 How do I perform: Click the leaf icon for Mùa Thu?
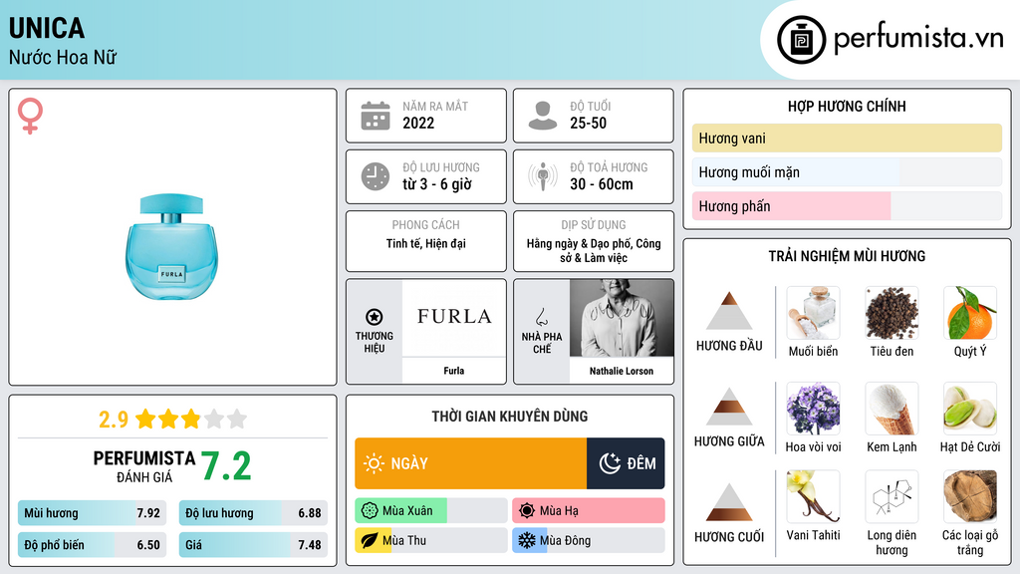click(370, 541)
